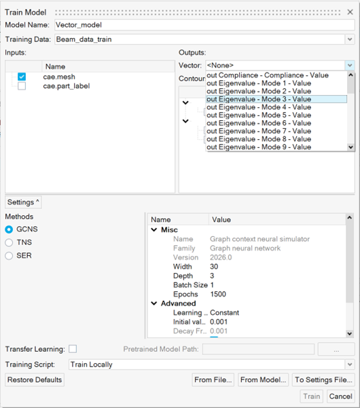Click the From Model... button
This screenshot has height=408, width=360.
pos(263,380)
